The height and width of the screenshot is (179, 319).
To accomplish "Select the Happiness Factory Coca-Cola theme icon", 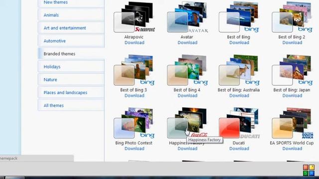I will 187,123.
